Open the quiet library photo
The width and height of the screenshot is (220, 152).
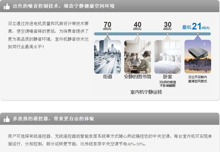click(137, 57)
